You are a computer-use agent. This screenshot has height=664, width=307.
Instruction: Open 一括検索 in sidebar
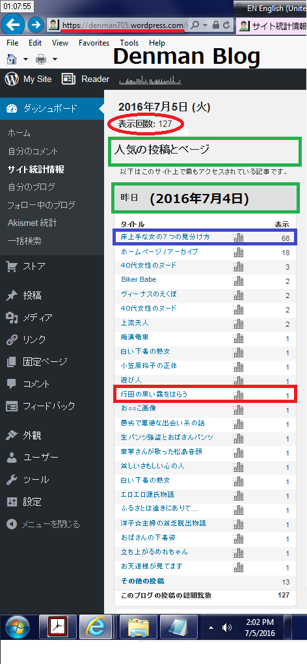click(25, 241)
